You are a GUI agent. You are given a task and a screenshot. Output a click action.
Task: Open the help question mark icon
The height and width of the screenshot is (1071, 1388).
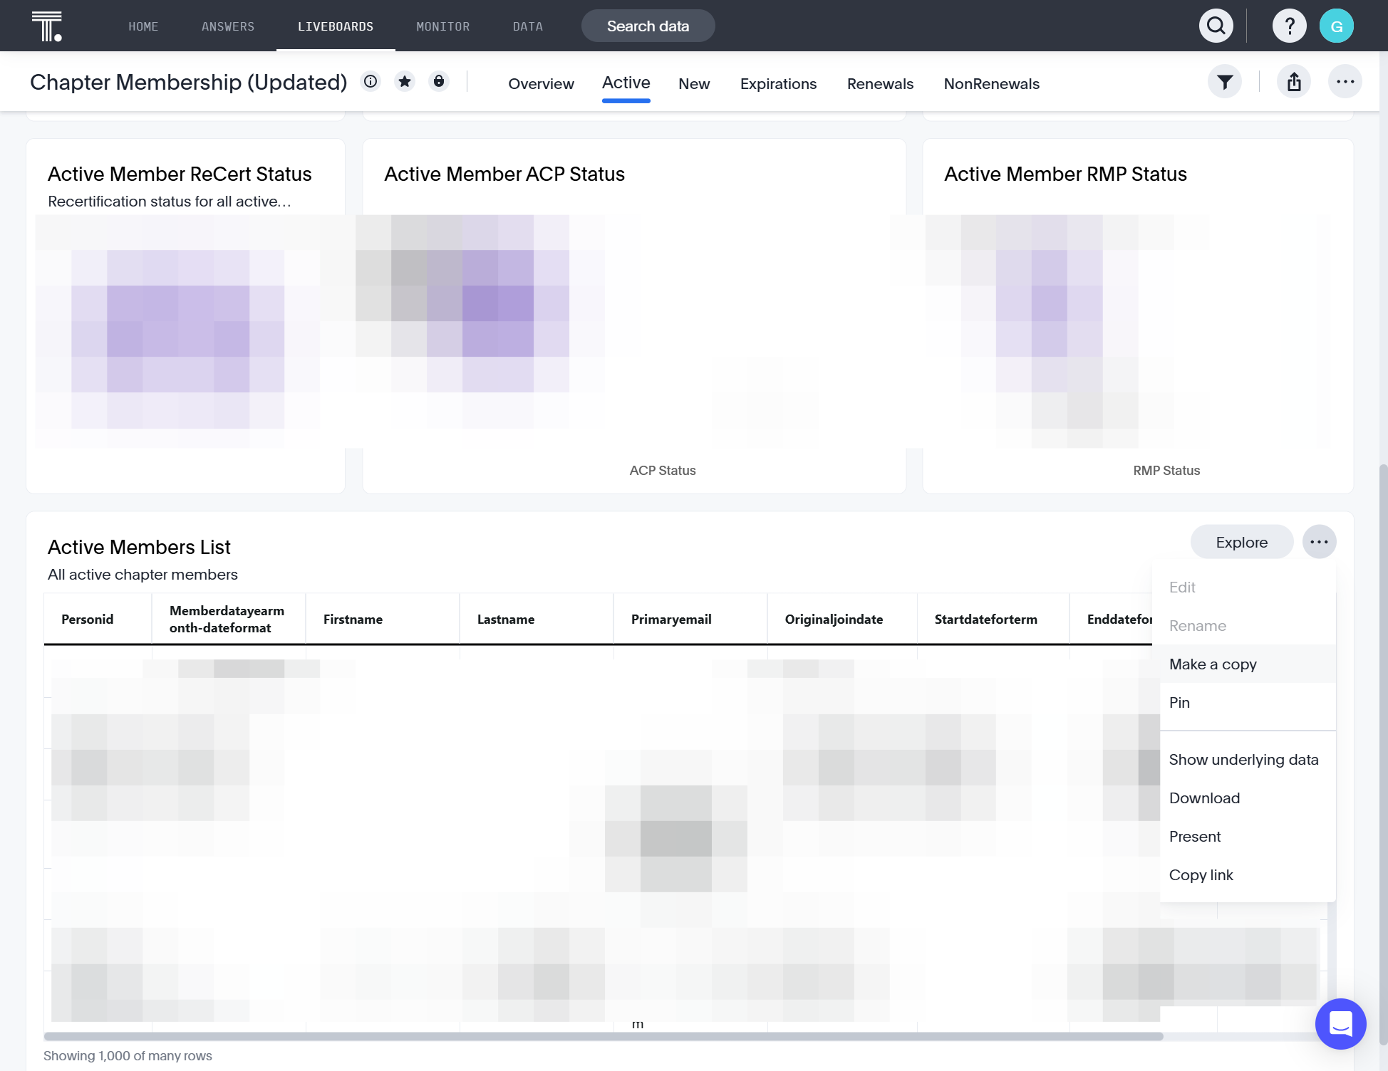(x=1290, y=26)
